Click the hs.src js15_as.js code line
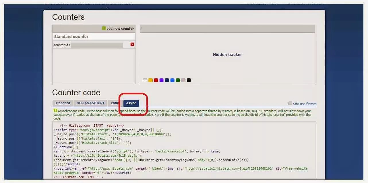 coord(98,156)
